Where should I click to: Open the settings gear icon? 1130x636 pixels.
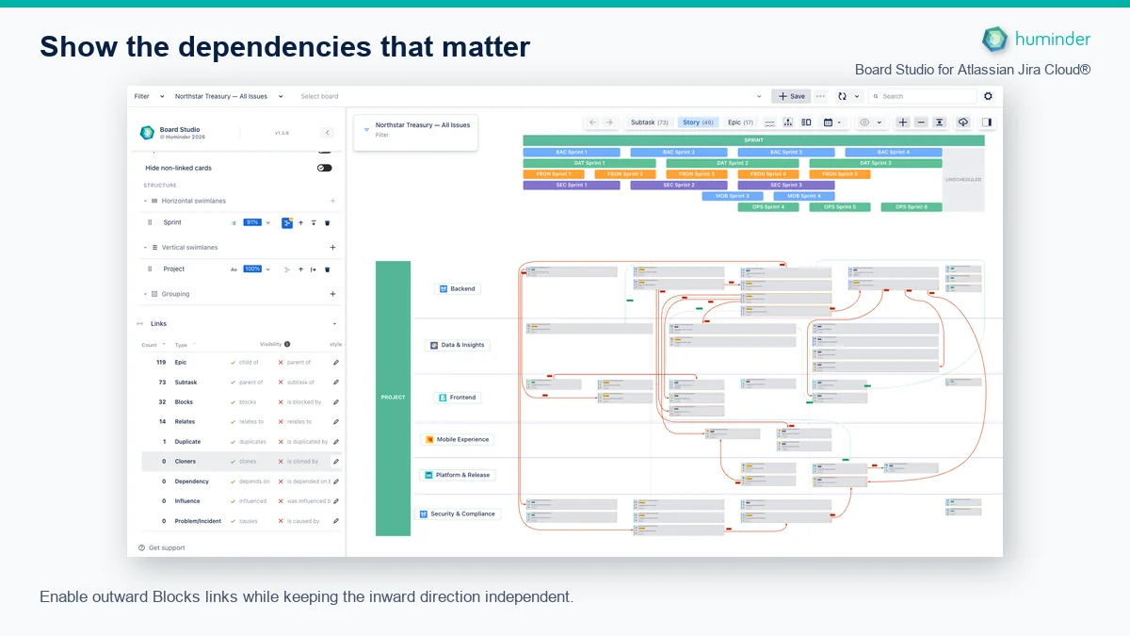[988, 96]
